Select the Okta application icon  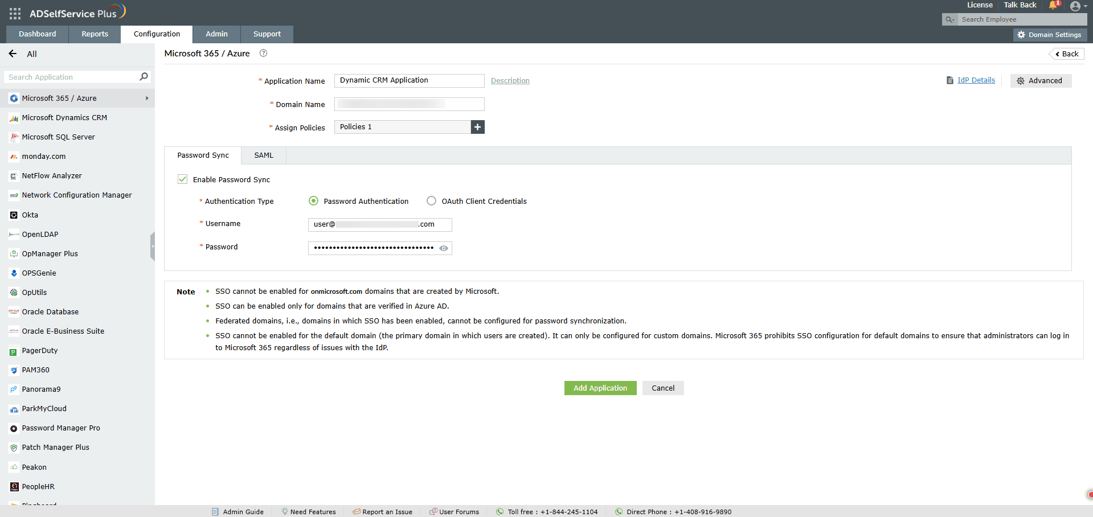point(13,215)
